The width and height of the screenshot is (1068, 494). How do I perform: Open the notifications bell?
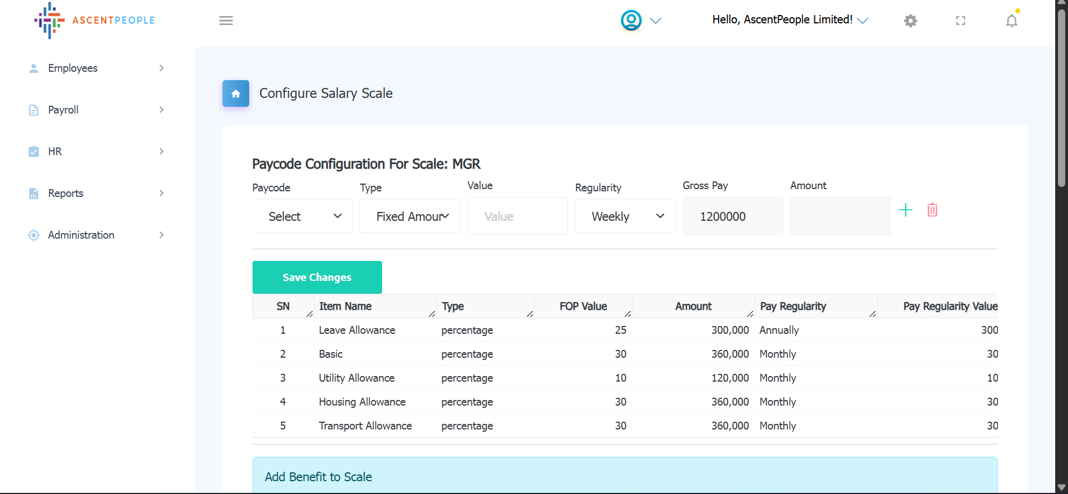pyautogui.click(x=1011, y=21)
